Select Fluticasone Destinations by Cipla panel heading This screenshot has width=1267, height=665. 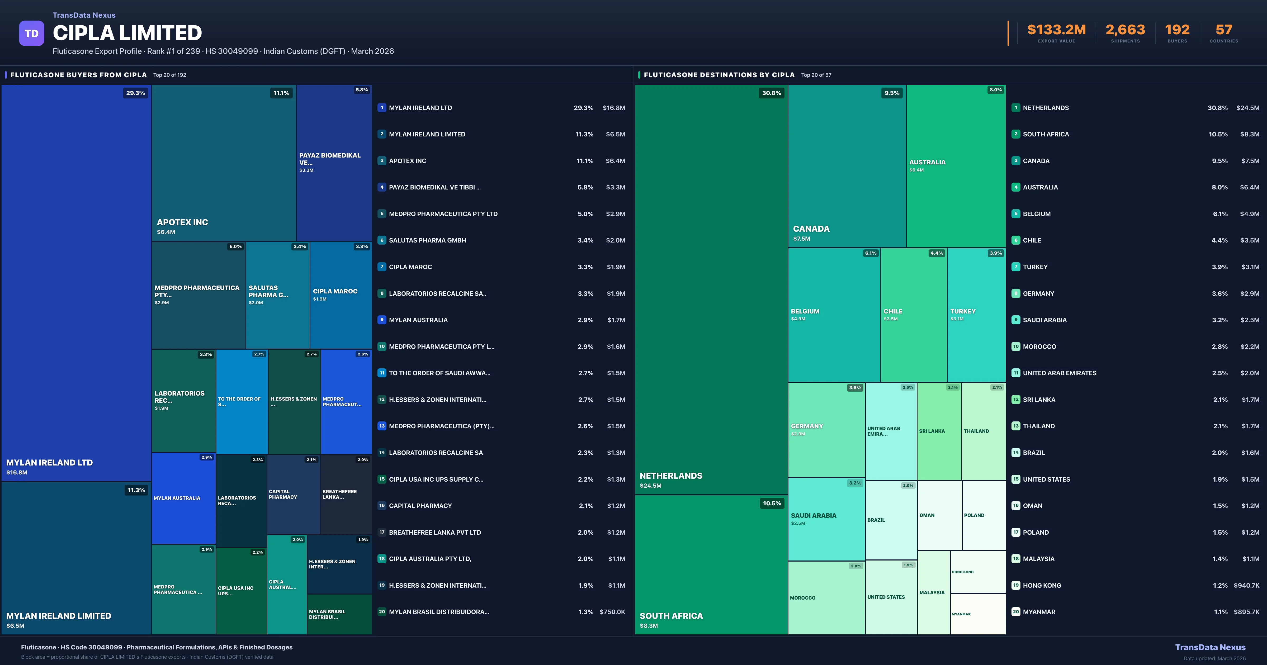pos(718,75)
